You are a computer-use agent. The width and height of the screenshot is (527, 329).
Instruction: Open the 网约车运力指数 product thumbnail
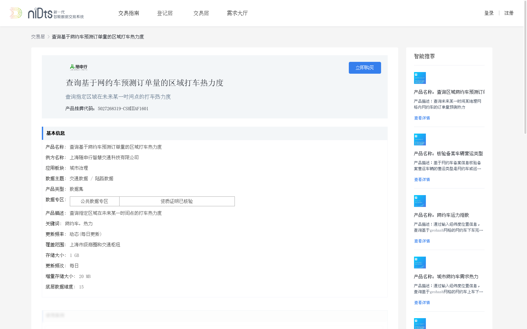[x=420, y=201]
